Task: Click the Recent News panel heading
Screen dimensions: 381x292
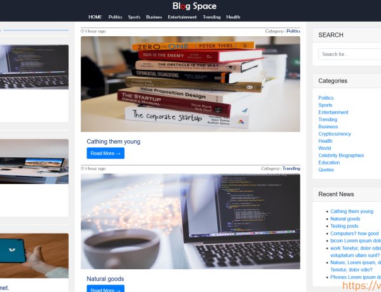Action: pos(336,194)
